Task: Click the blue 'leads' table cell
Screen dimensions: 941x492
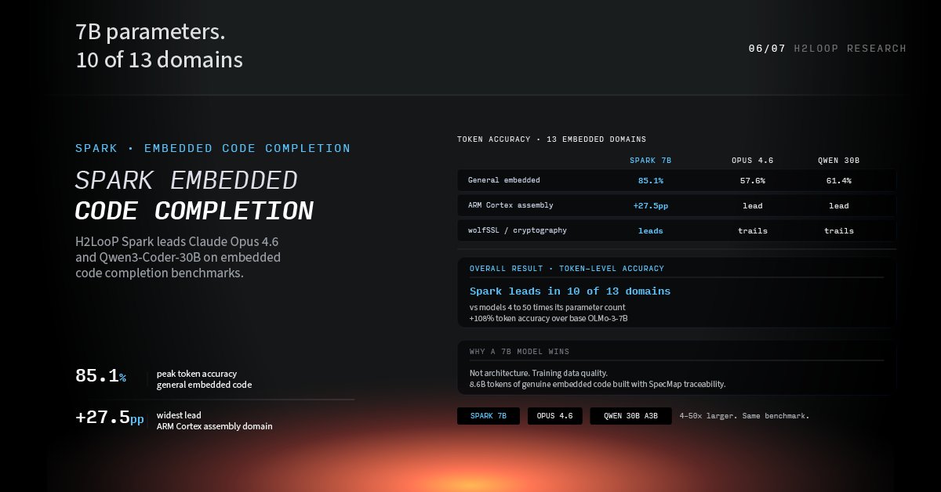Action: tap(651, 231)
